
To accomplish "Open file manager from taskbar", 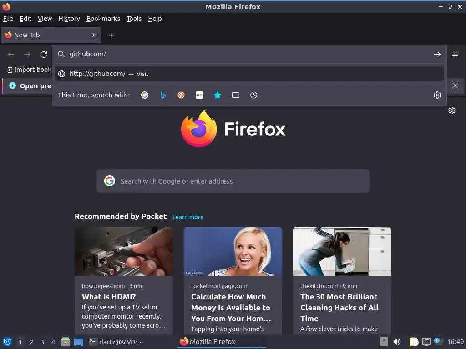I will click(x=66, y=342).
